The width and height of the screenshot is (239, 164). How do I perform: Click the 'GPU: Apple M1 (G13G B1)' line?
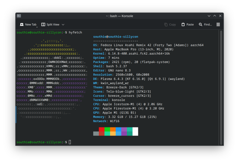coord(115,113)
